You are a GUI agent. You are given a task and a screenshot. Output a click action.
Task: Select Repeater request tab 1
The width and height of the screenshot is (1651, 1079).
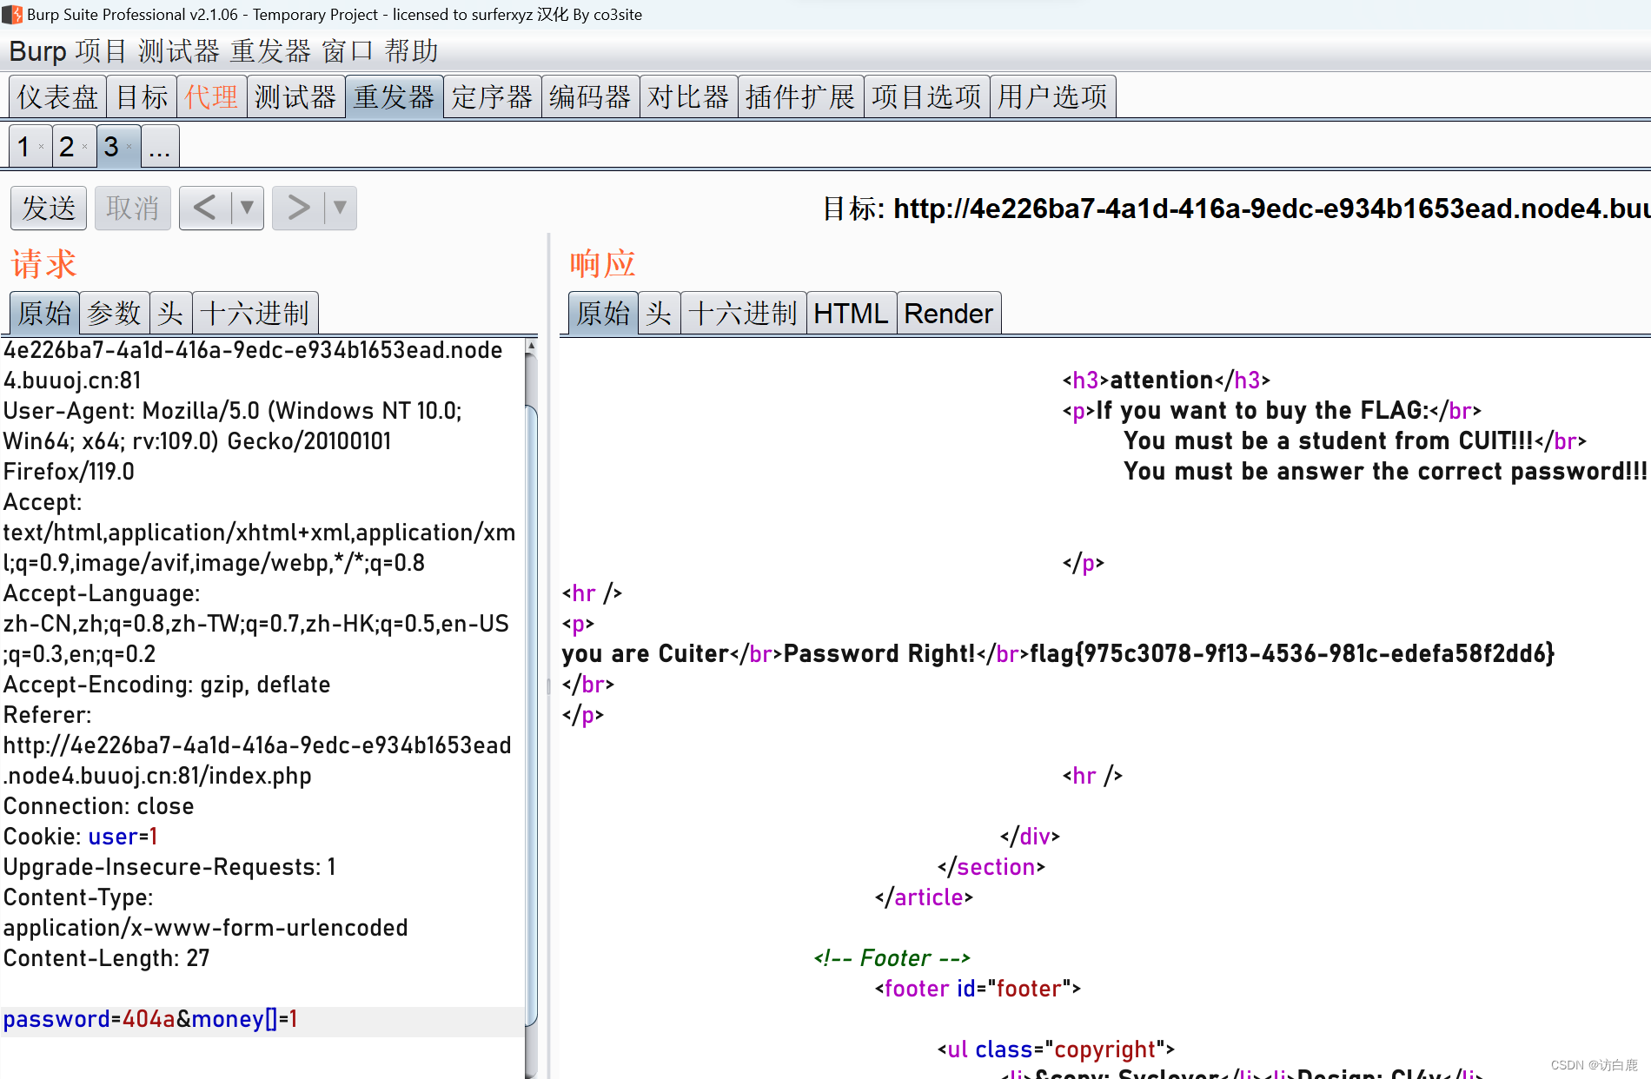[x=24, y=147]
